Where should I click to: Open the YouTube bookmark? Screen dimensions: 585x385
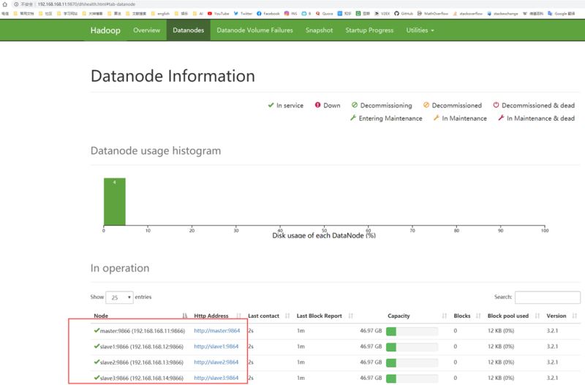219,13
